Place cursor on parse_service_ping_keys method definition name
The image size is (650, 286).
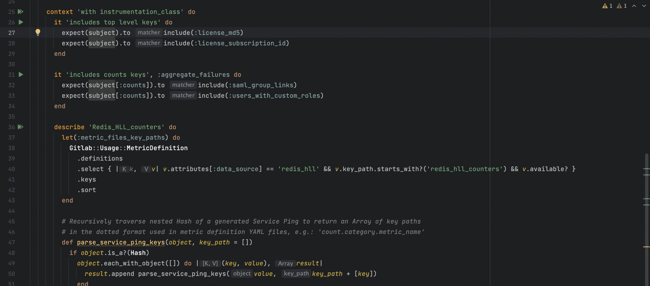pyautogui.click(x=121, y=243)
